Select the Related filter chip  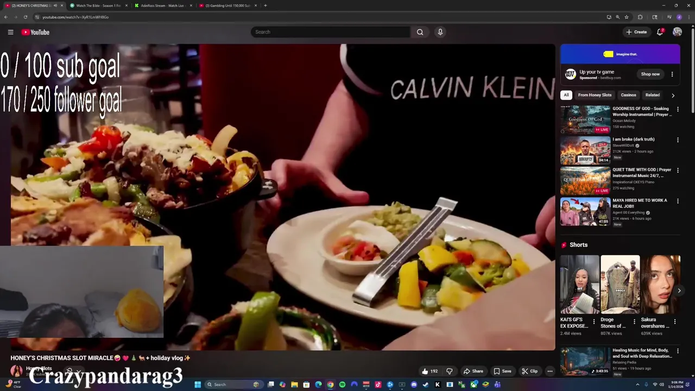[652, 95]
